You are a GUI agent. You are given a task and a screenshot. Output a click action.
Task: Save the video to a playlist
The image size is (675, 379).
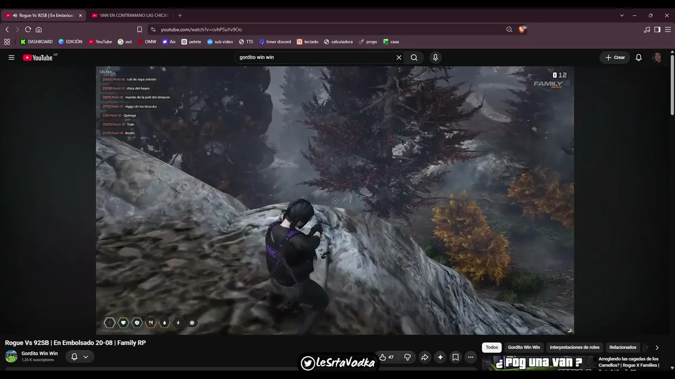tap(456, 357)
